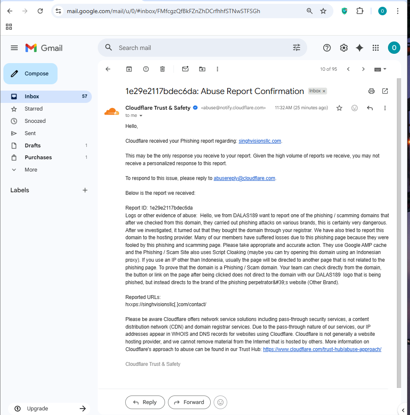
Task: Expand recipient details next to 'to me'
Action: point(141,116)
